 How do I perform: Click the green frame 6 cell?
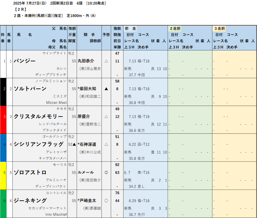tap(3, 204)
